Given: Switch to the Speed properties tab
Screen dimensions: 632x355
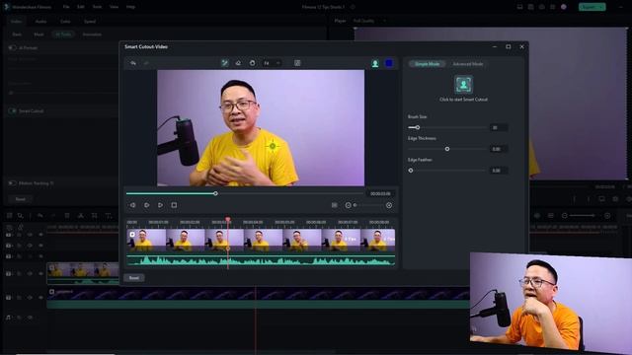Looking at the screenshot, I should (x=90, y=22).
